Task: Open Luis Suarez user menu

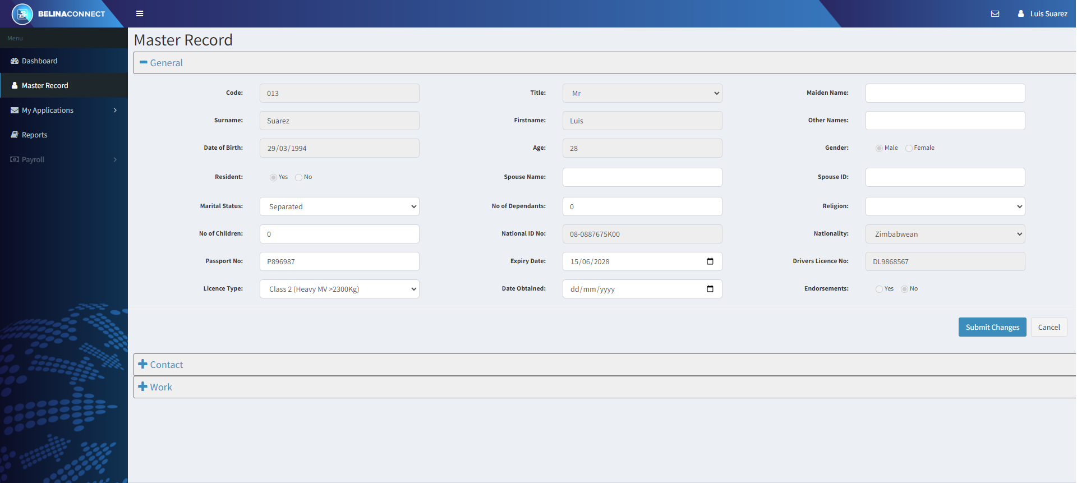Action: [x=1043, y=13]
